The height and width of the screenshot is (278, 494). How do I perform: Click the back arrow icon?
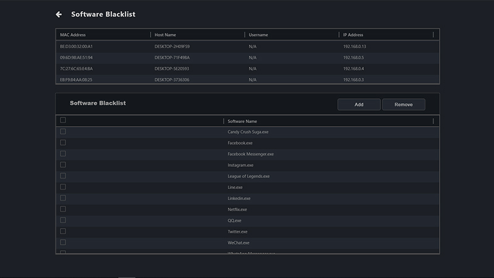(59, 14)
